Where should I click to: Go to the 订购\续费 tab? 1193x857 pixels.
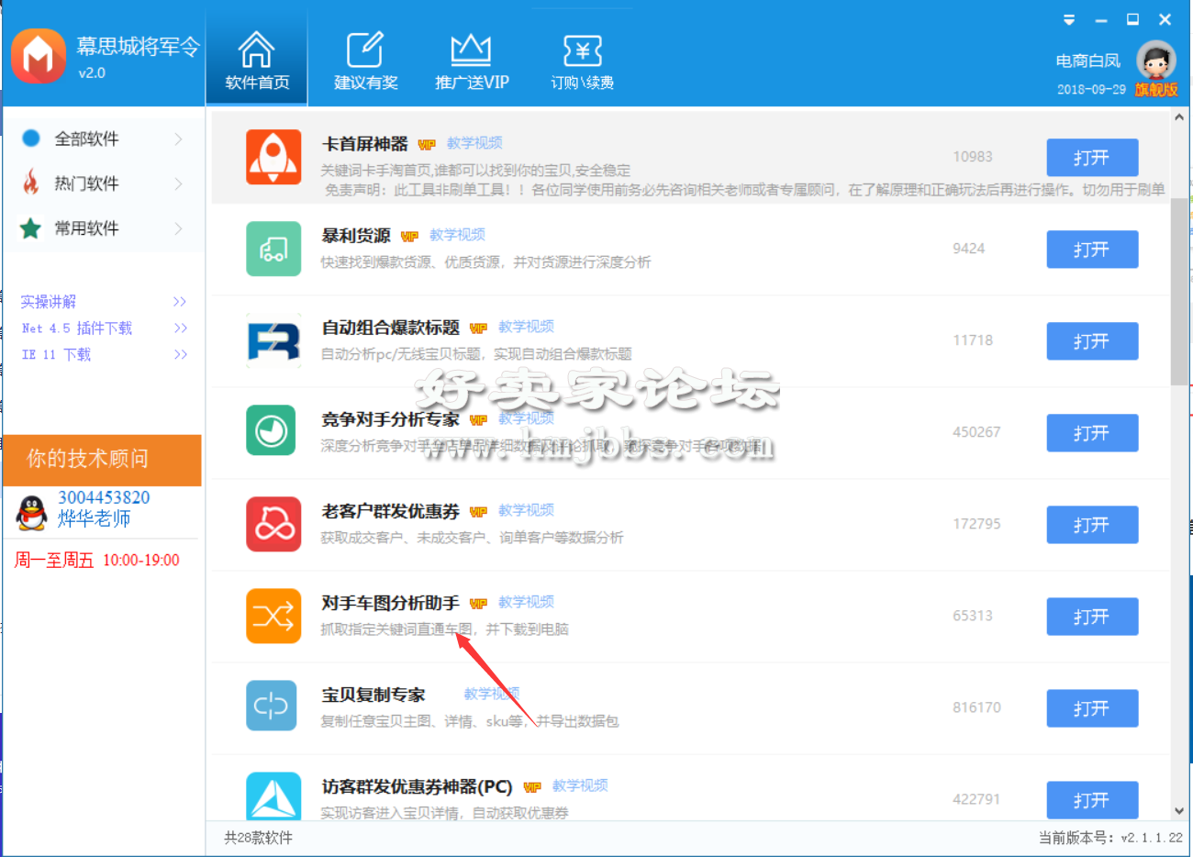pos(582,61)
